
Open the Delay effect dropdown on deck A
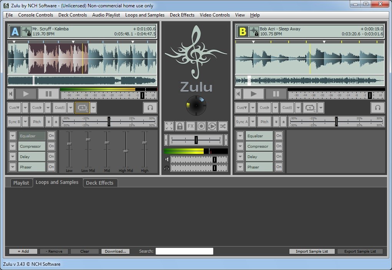point(12,156)
